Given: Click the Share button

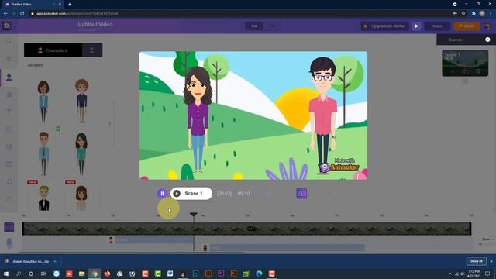Looking at the screenshot, I should [437, 26].
